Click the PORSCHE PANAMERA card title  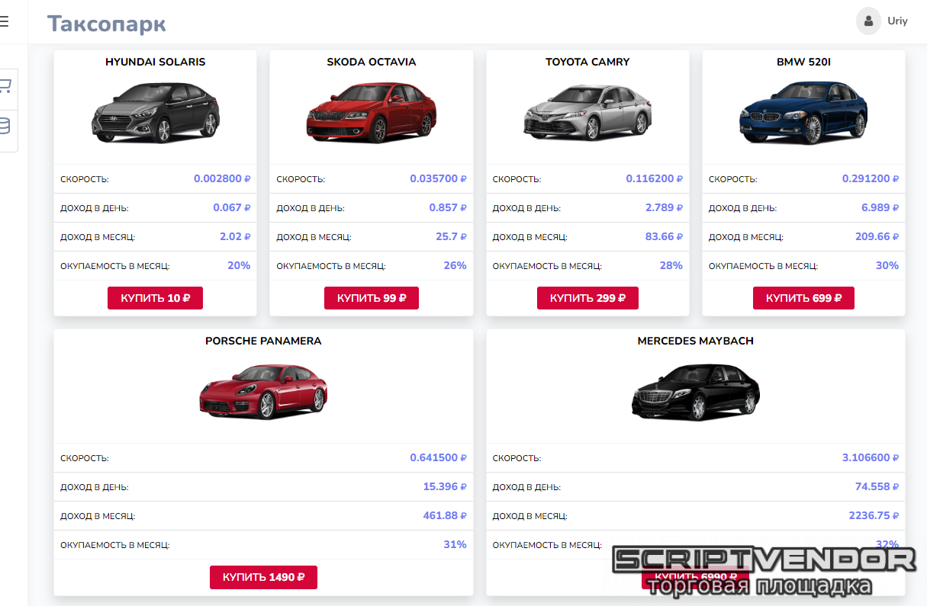(263, 341)
